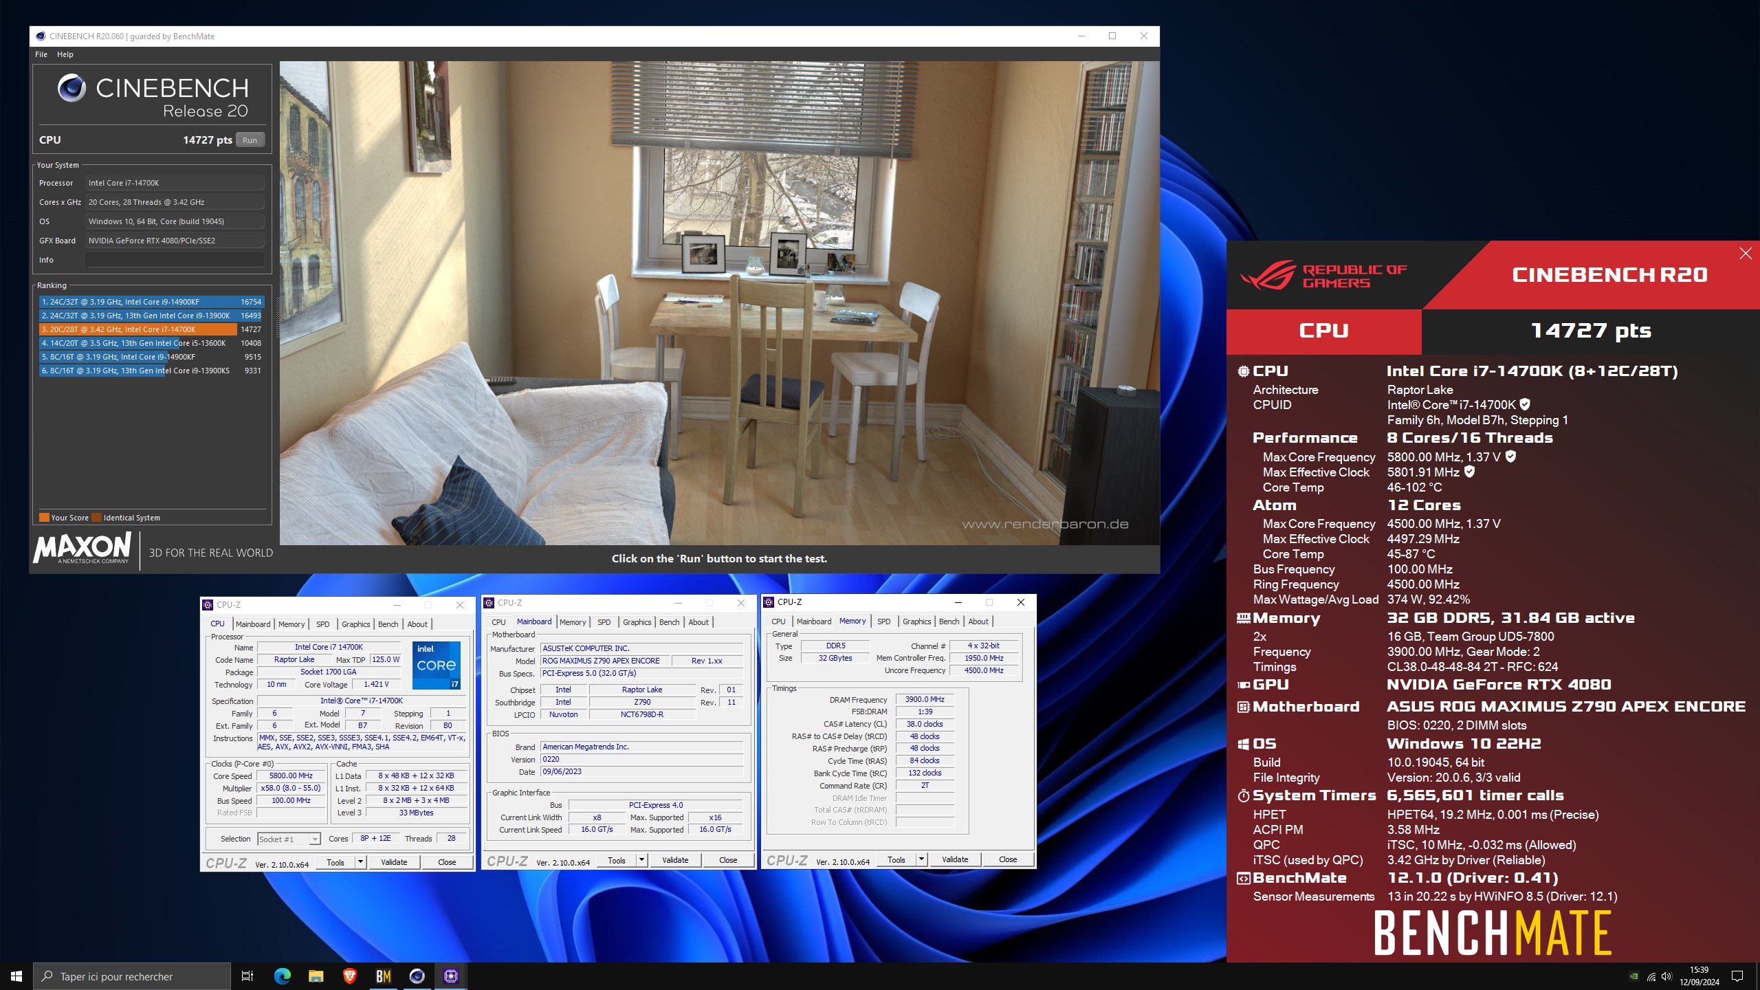This screenshot has width=1760, height=990.
Task: Open the Cinebench File menu
Action: point(41,54)
